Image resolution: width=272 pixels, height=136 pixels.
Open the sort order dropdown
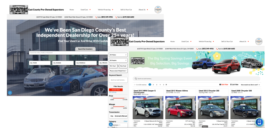(250, 85)
